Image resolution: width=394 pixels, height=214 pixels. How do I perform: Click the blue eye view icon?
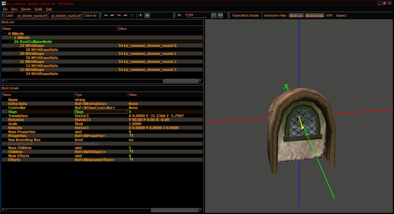click(106, 15)
